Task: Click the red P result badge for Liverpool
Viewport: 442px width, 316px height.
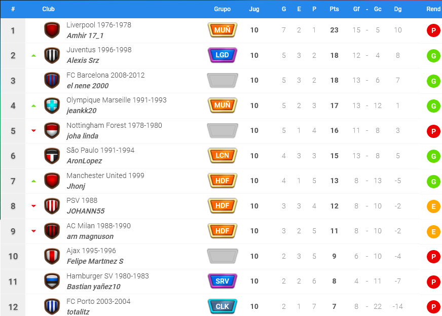Action: tap(433, 30)
